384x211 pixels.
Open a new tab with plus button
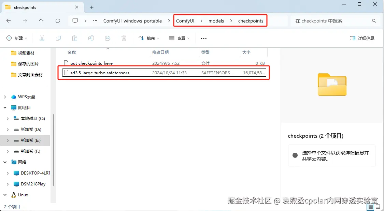click(91, 7)
